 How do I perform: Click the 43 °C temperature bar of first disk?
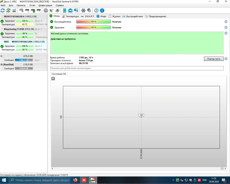[x=25, y=24]
